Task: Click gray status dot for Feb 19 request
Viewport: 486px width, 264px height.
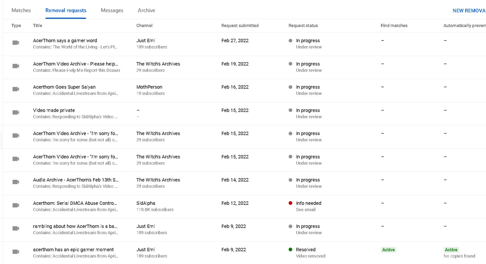Action: [x=291, y=64]
